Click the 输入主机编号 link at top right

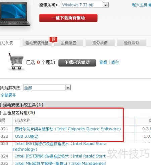(142, 5)
